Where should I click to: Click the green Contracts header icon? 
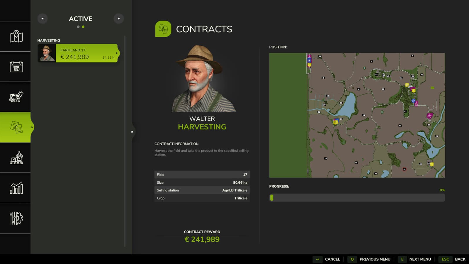[x=163, y=29]
